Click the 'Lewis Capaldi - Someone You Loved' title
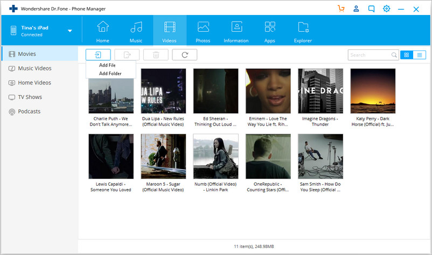This screenshot has height=255, width=432. [111, 187]
